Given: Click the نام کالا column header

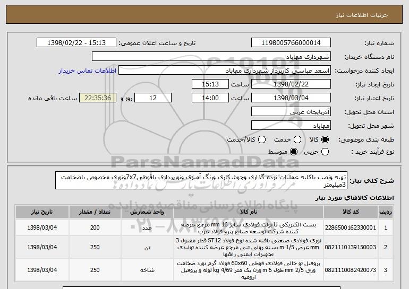Looking at the screenshot, I should [x=249, y=212].
